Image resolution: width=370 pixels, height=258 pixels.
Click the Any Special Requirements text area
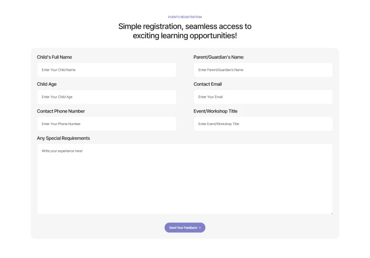(185, 179)
